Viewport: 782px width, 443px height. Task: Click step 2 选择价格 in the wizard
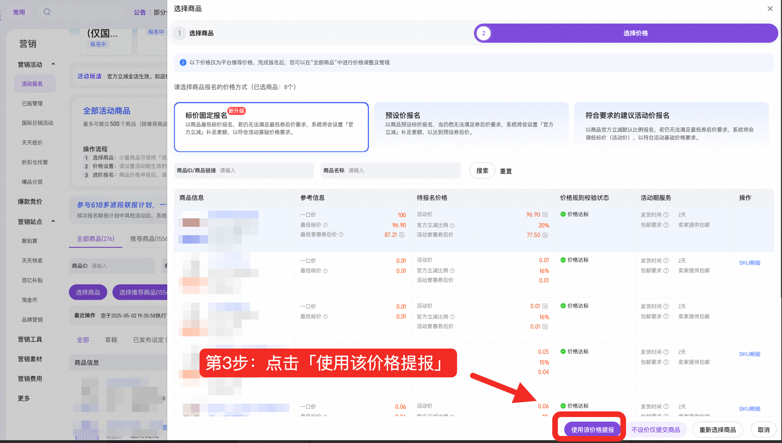(x=626, y=33)
